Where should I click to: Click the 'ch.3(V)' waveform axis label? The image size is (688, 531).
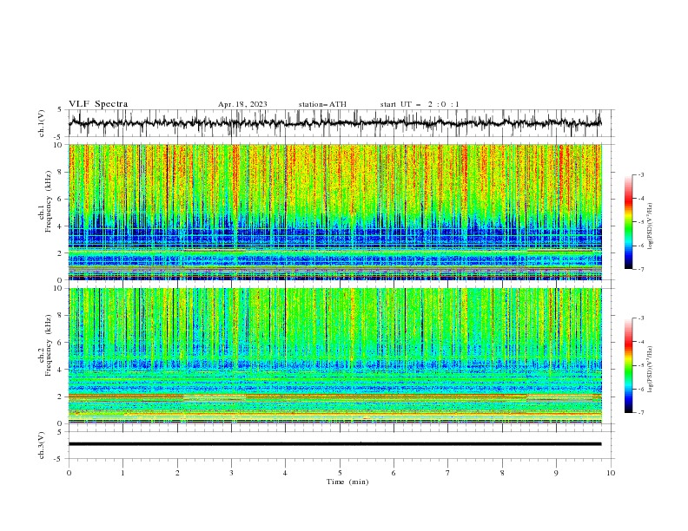click(42, 445)
